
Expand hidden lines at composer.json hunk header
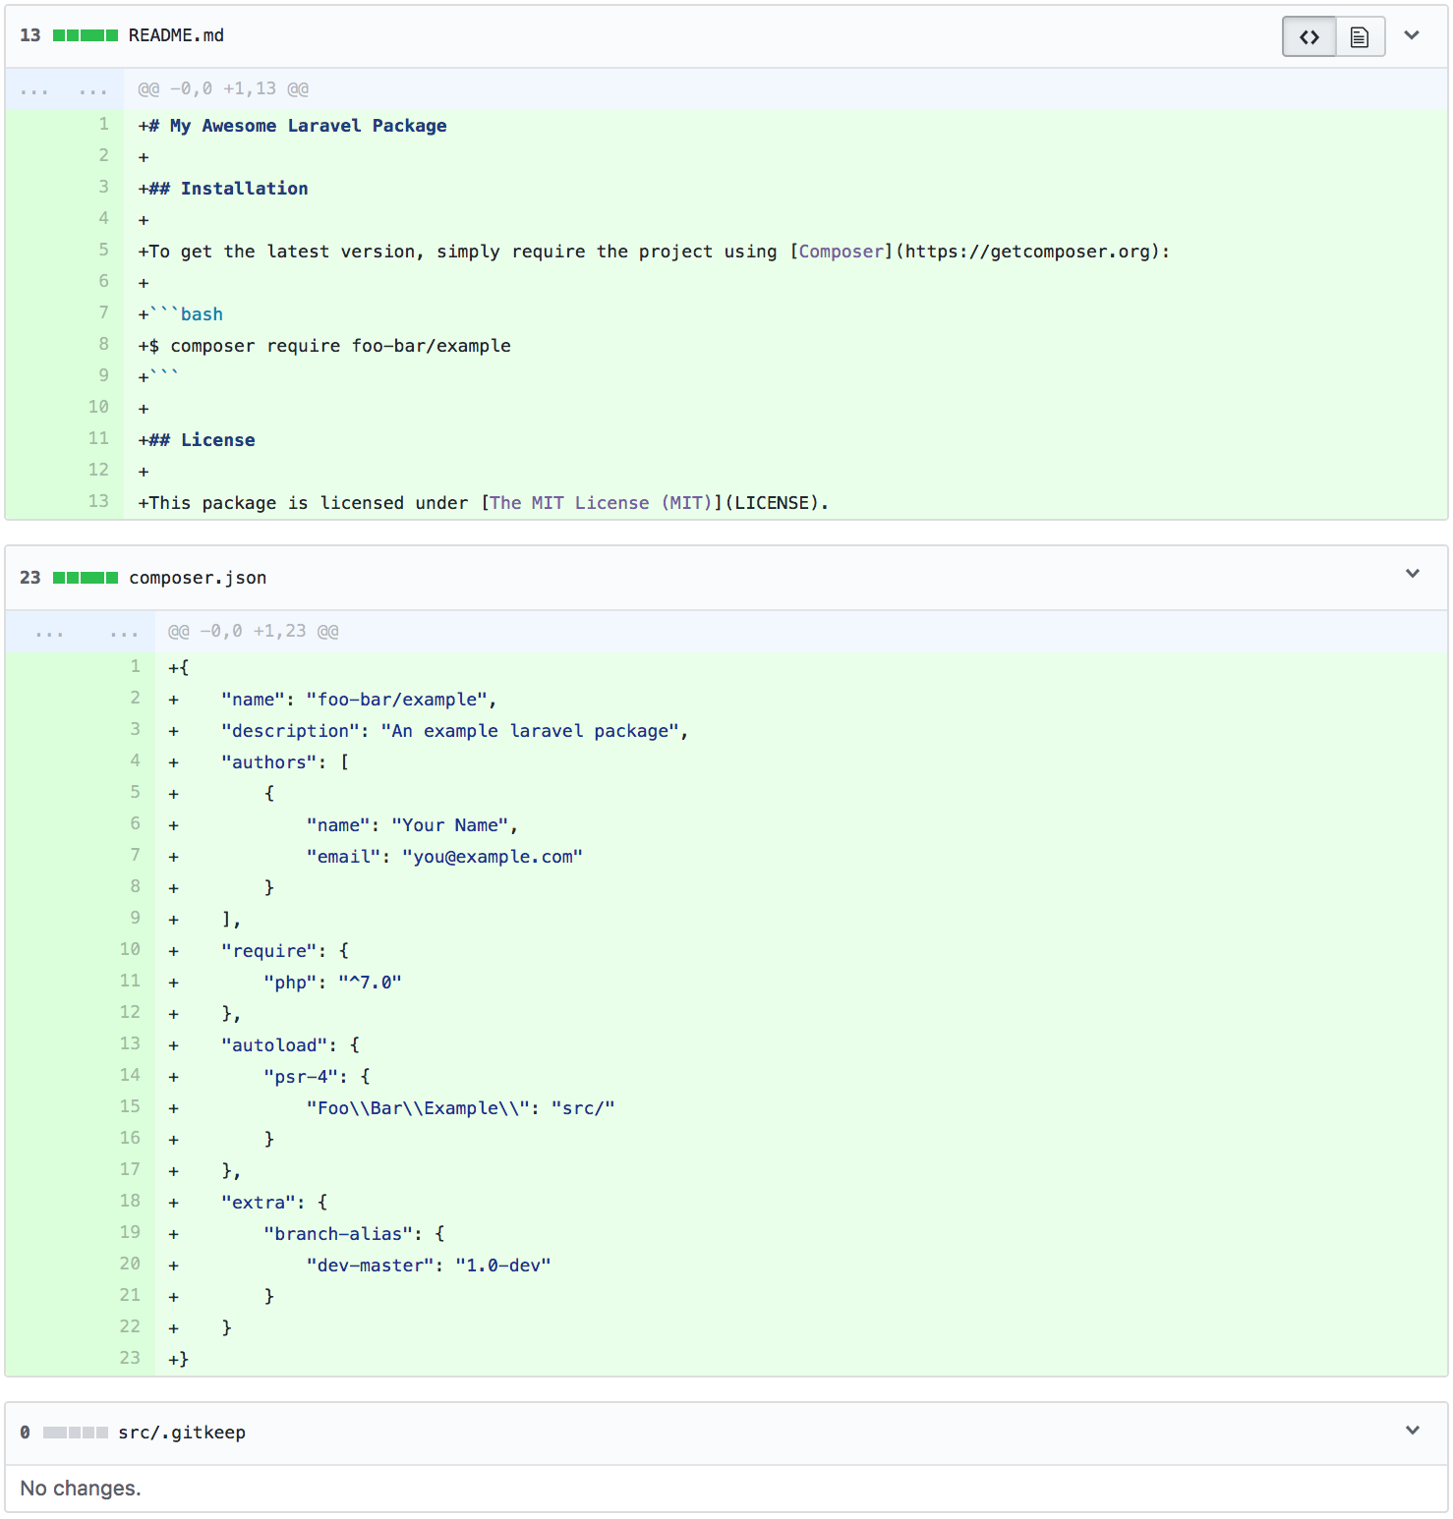pos(80,632)
